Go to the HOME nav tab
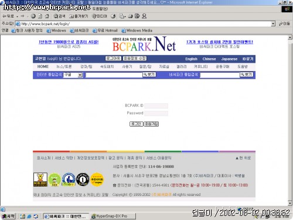The height and width of the screenshot is (220, 293). click(43, 66)
